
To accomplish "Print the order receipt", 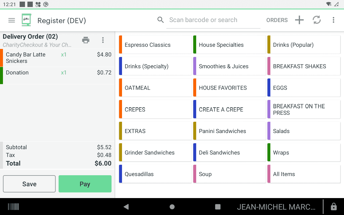I will coord(86,40).
